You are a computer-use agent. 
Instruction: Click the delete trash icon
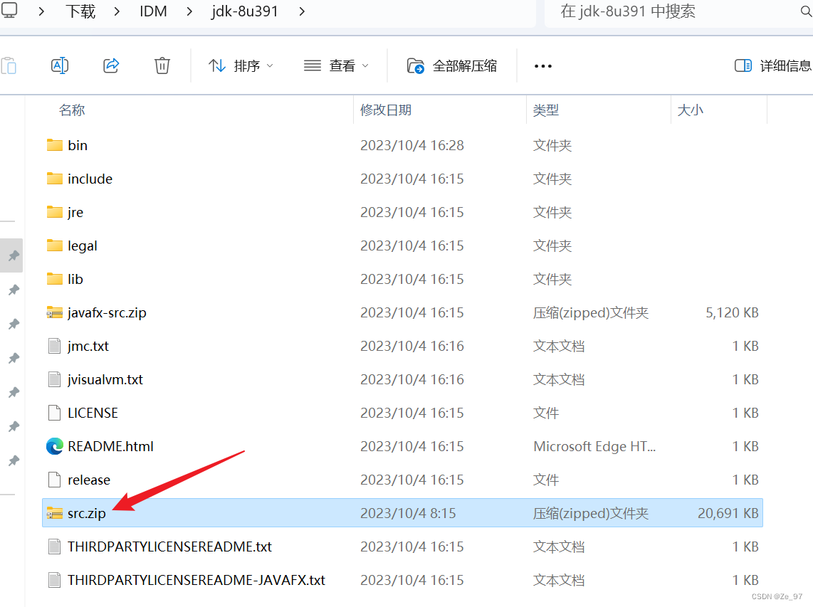tap(162, 66)
